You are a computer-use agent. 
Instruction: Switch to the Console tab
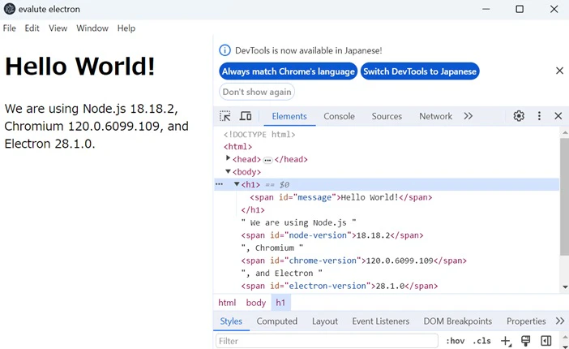point(339,116)
